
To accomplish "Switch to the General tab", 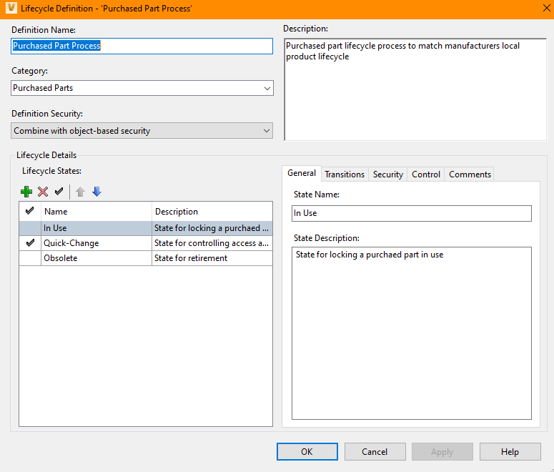I will tap(302, 173).
